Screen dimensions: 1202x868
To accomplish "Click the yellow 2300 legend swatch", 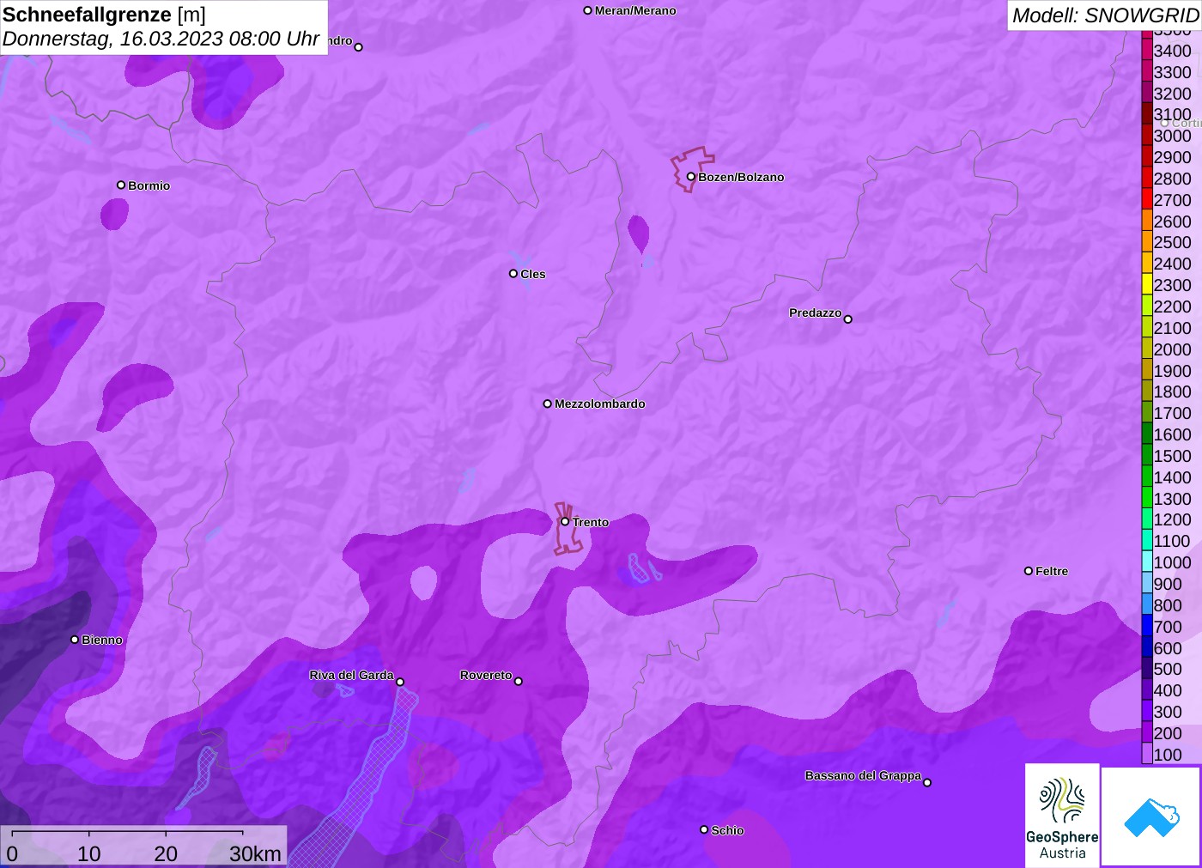I will [1147, 285].
